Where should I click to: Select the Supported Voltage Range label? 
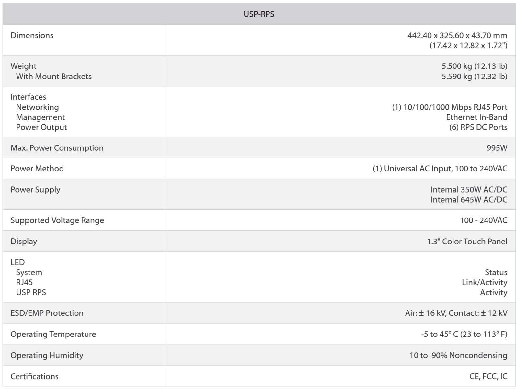pos(57,220)
